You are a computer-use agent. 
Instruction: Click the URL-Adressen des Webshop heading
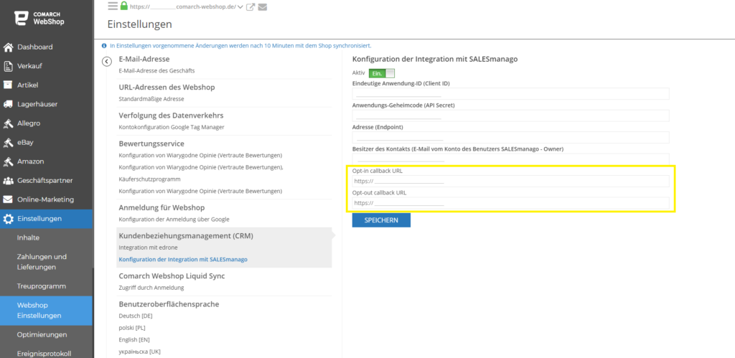click(167, 87)
